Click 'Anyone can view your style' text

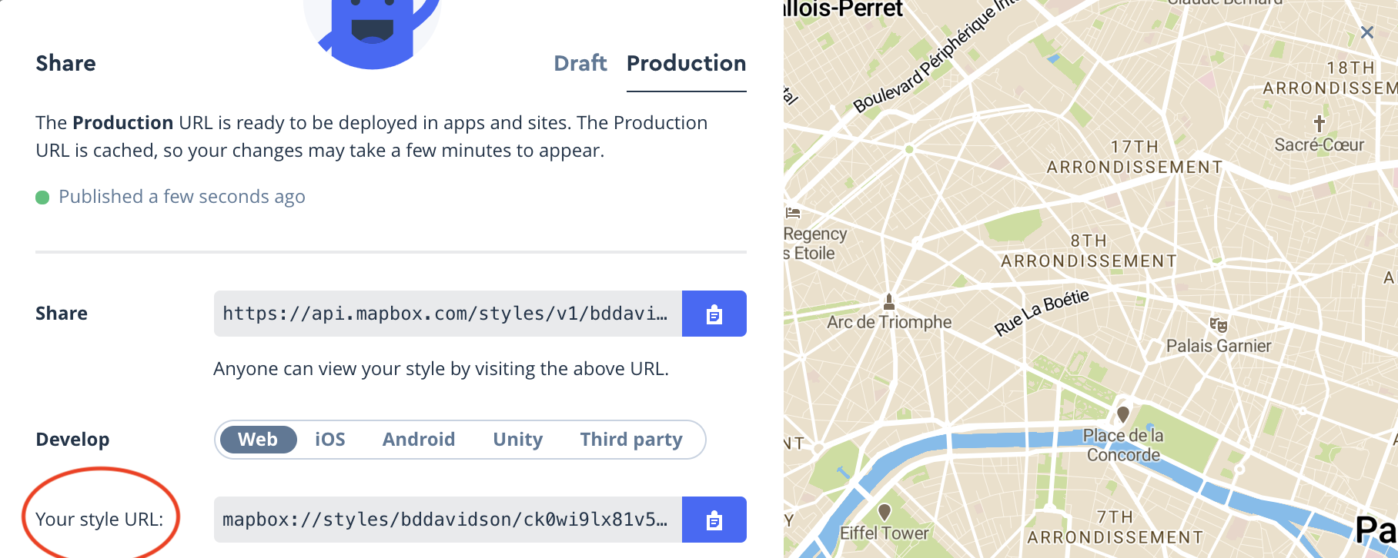441,369
